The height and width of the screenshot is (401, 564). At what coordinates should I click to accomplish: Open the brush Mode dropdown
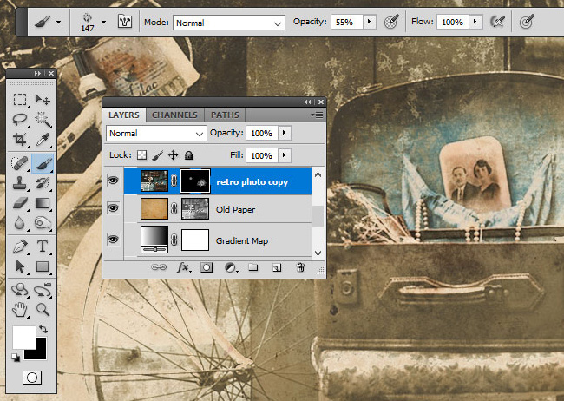tap(230, 22)
